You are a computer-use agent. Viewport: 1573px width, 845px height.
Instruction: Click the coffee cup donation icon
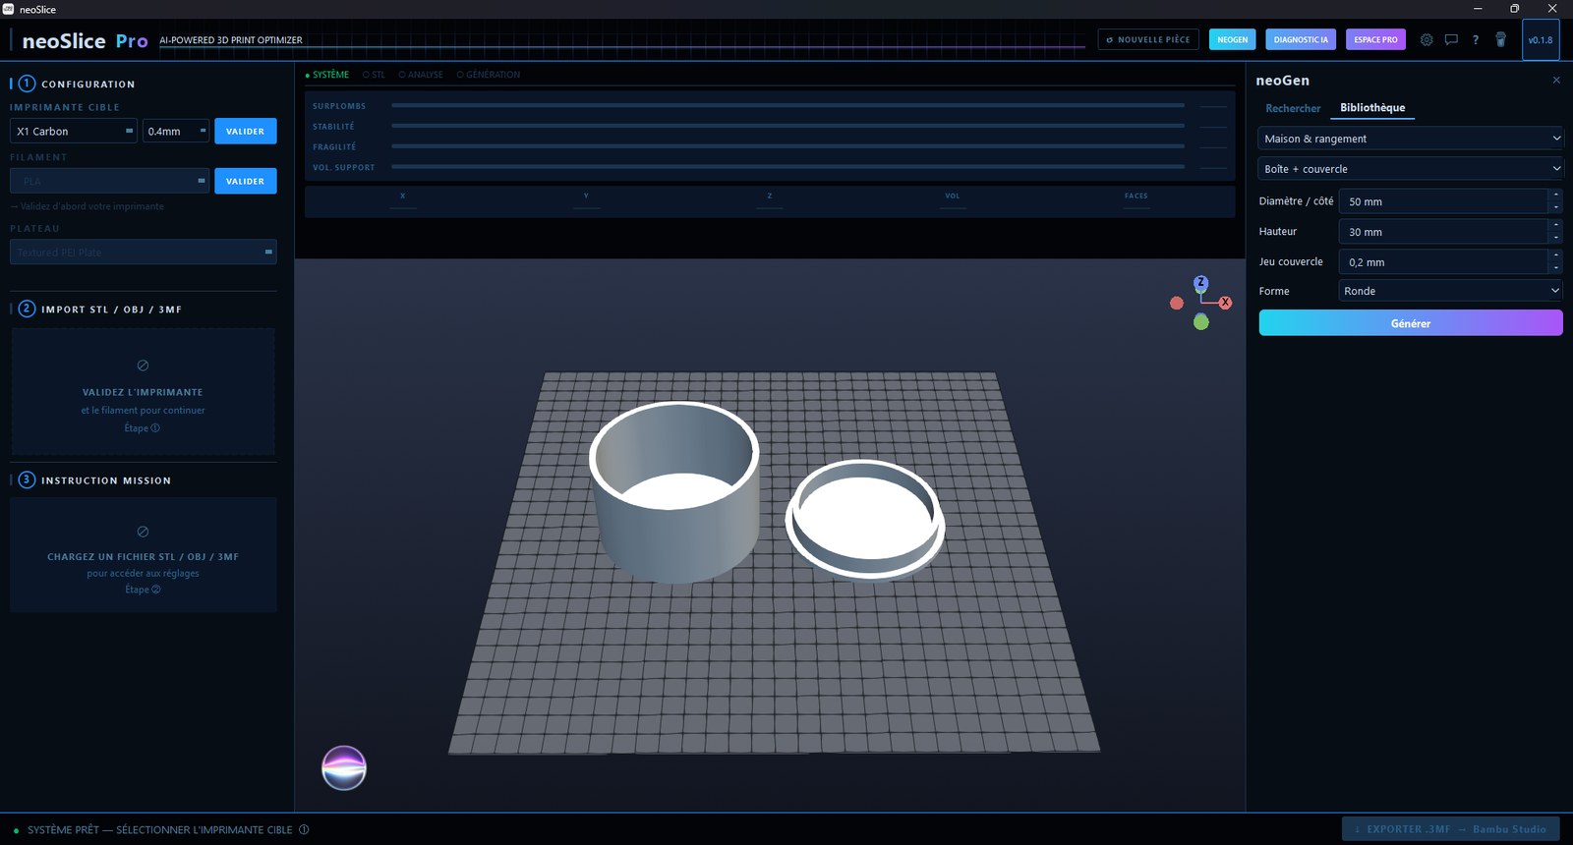click(1500, 40)
